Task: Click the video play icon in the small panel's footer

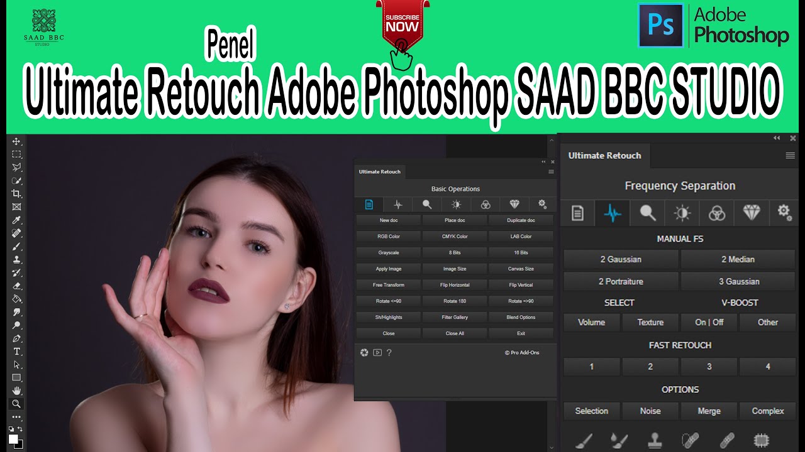Action: click(377, 353)
